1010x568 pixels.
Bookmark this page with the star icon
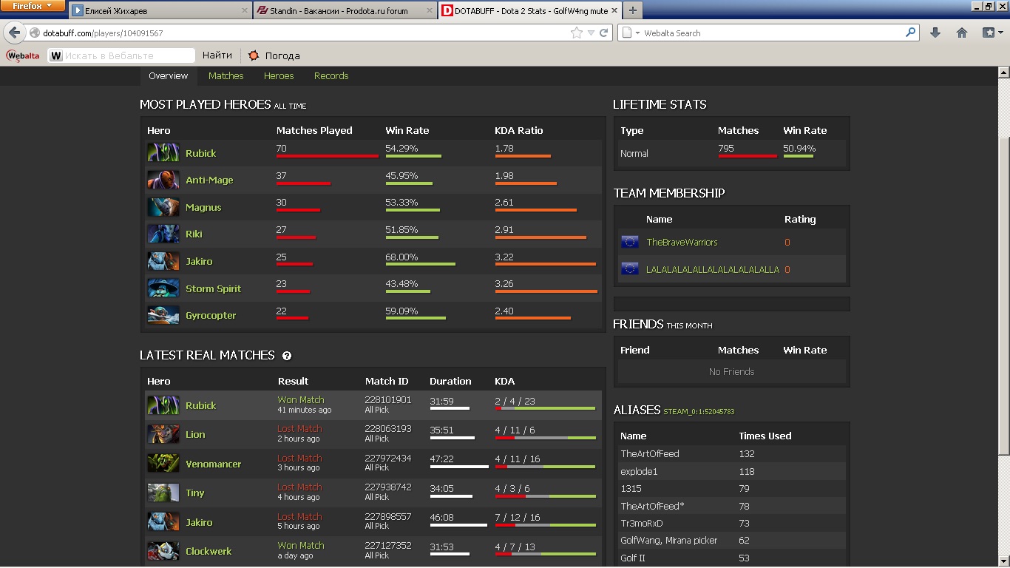tap(577, 33)
